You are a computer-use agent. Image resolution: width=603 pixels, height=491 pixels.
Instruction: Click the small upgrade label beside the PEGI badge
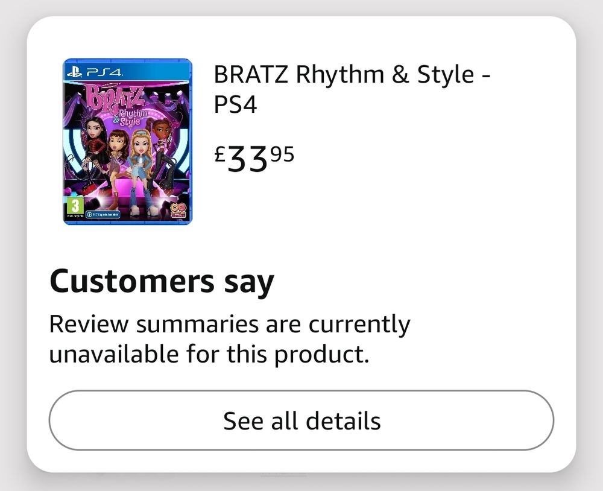[103, 214]
